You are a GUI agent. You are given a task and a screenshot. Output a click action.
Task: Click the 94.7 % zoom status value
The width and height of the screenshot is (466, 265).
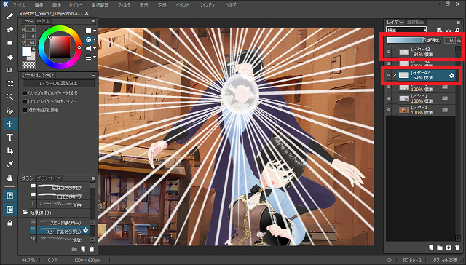[28, 260]
